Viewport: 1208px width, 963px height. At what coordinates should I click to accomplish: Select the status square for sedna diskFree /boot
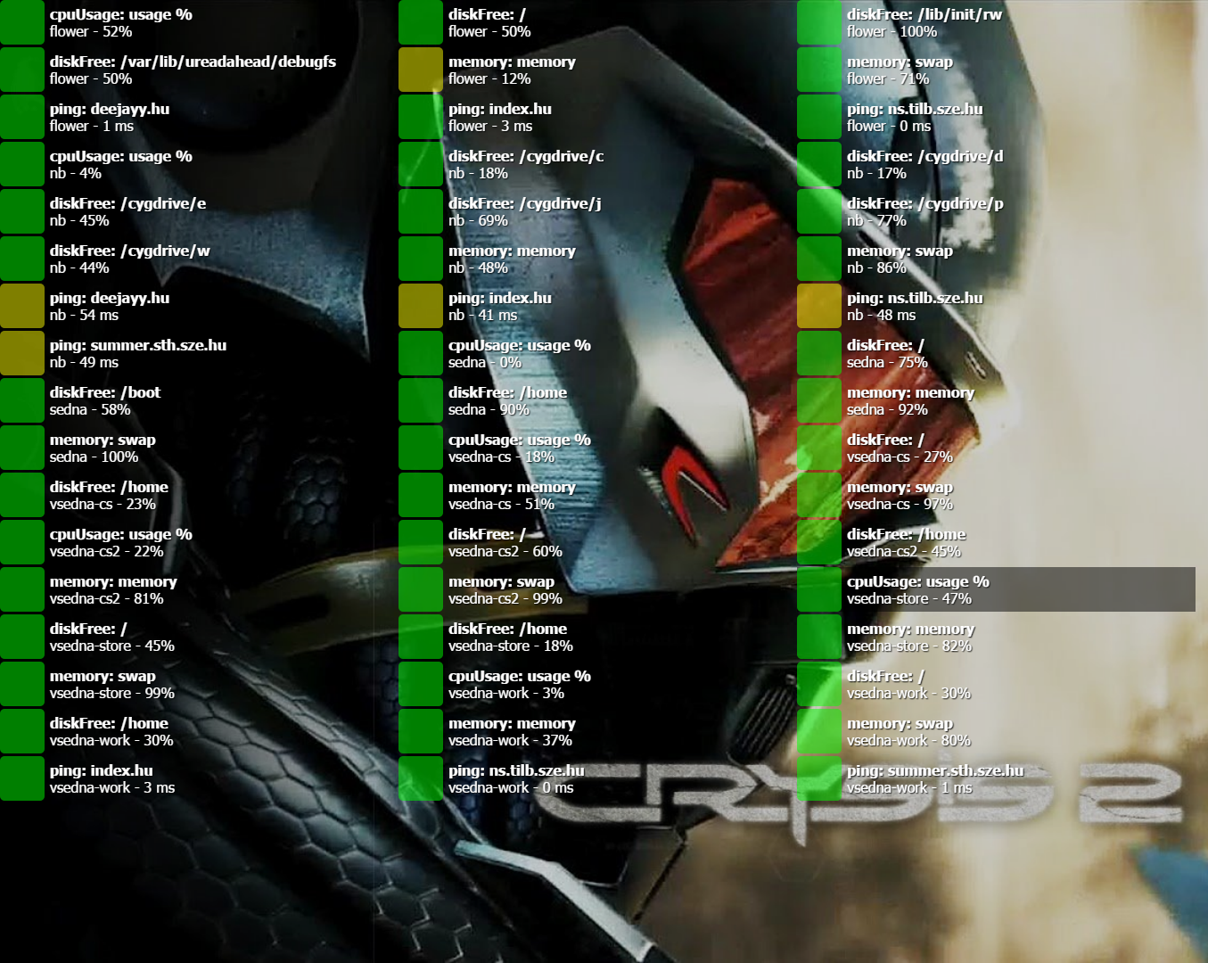(22, 400)
